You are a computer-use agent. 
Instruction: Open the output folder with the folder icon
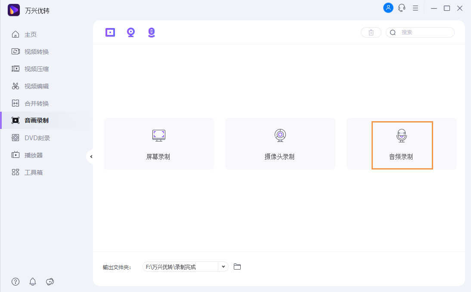[x=237, y=267]
